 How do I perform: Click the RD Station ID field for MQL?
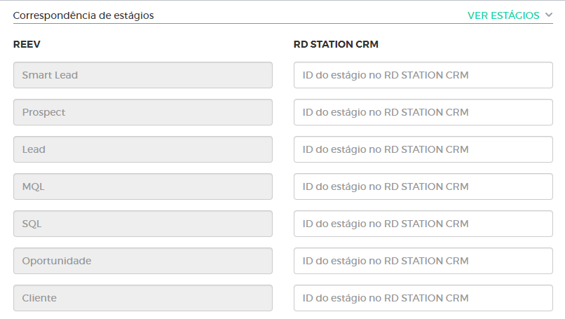tap(423, 186)
